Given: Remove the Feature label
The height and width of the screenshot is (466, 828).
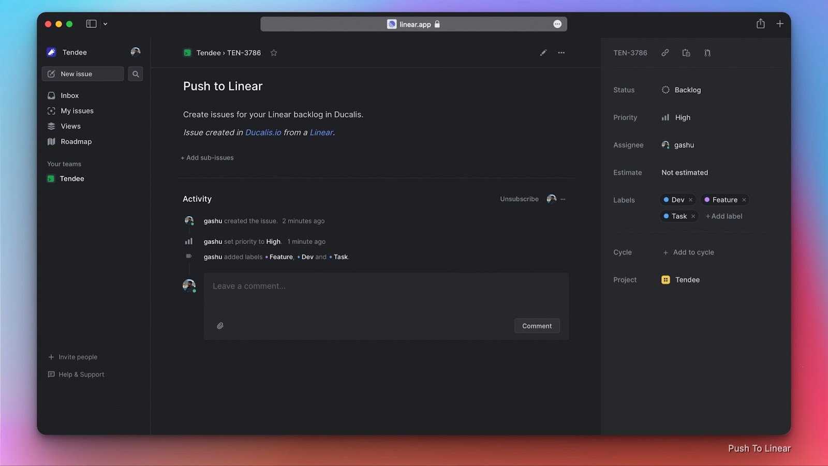Looking at the screenshot, I should coord(744,200).
